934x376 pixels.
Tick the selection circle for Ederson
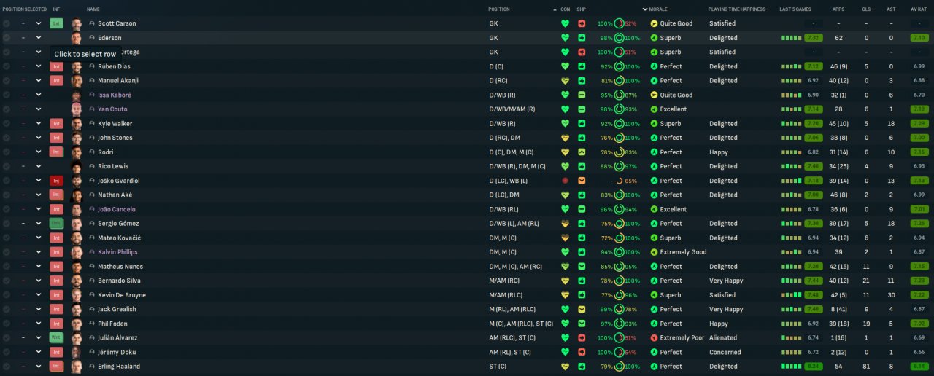tap(7, 38)
